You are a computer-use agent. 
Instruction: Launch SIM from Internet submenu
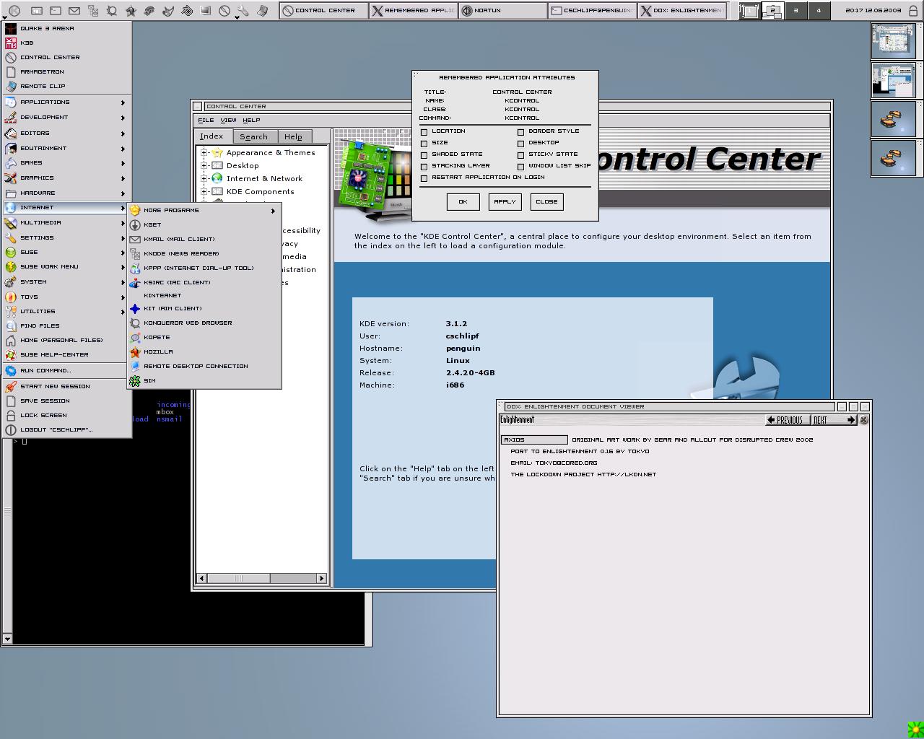point(204,380)
